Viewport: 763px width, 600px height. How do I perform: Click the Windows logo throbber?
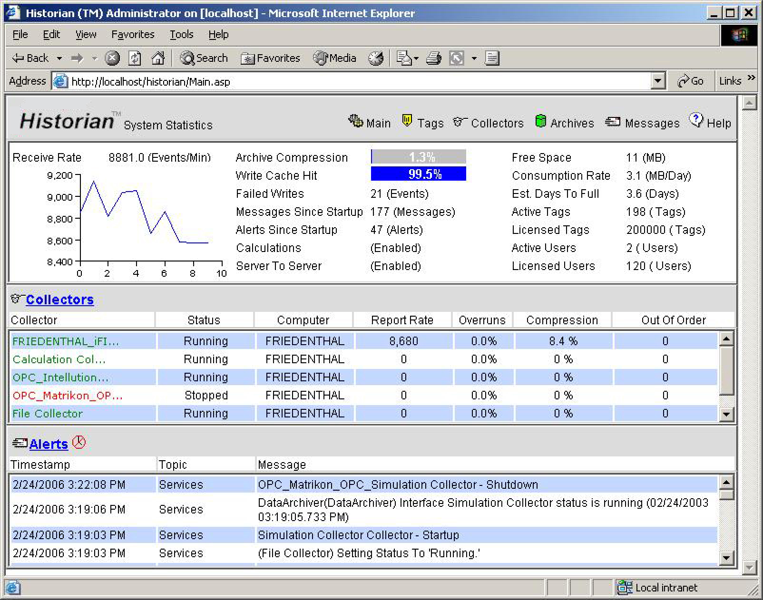pos(739,35)
